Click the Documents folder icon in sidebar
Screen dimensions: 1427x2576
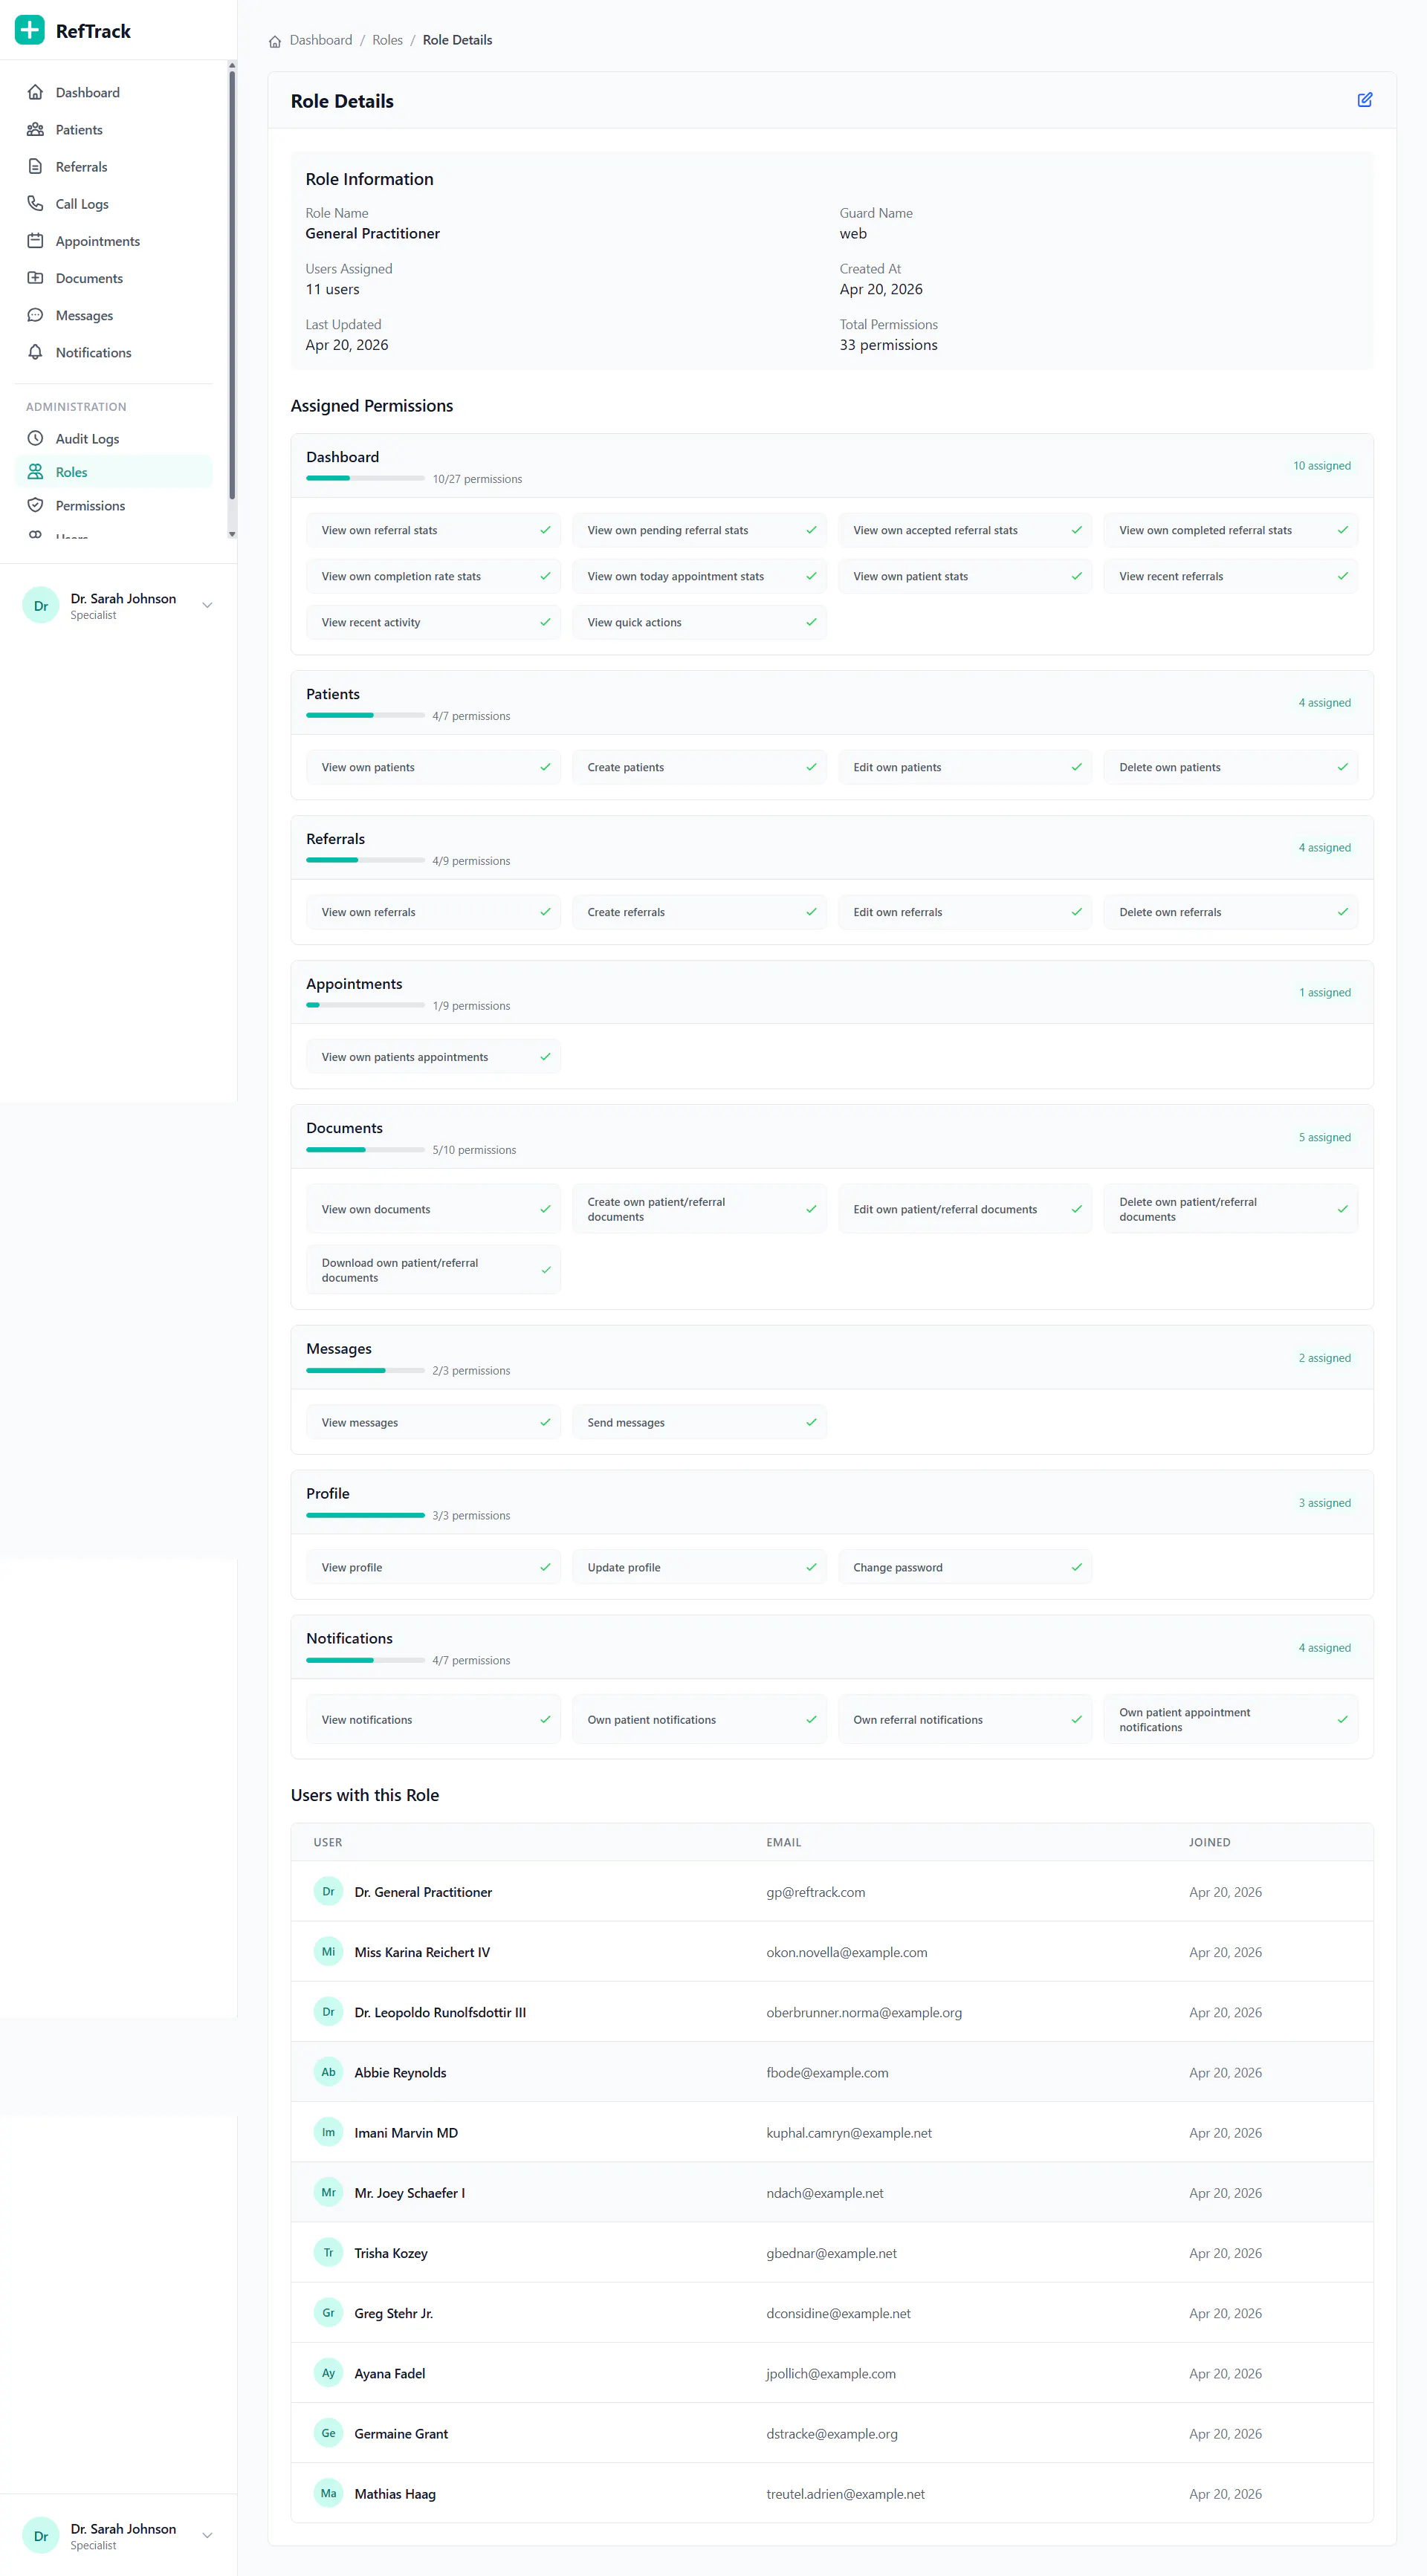point(35,277)
